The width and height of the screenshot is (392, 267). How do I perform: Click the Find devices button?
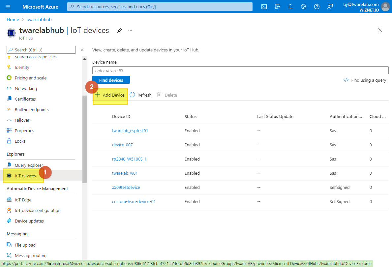[x=111, y=80]
